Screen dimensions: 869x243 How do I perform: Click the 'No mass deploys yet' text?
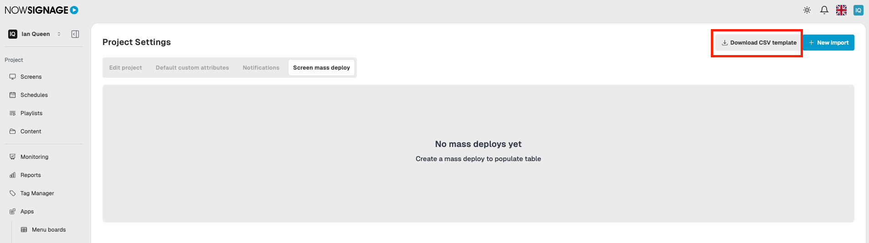pyautogui.click(x=478, y=144)
